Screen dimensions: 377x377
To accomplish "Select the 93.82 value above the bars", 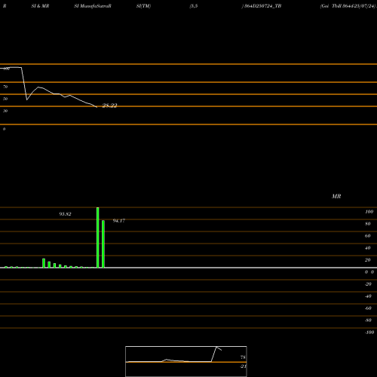I will click(65, 214).
